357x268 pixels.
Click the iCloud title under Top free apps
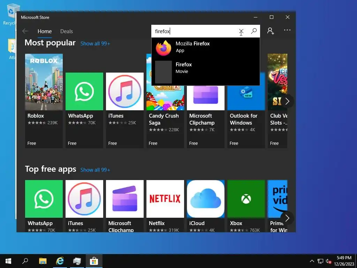[x=197, y=223]
